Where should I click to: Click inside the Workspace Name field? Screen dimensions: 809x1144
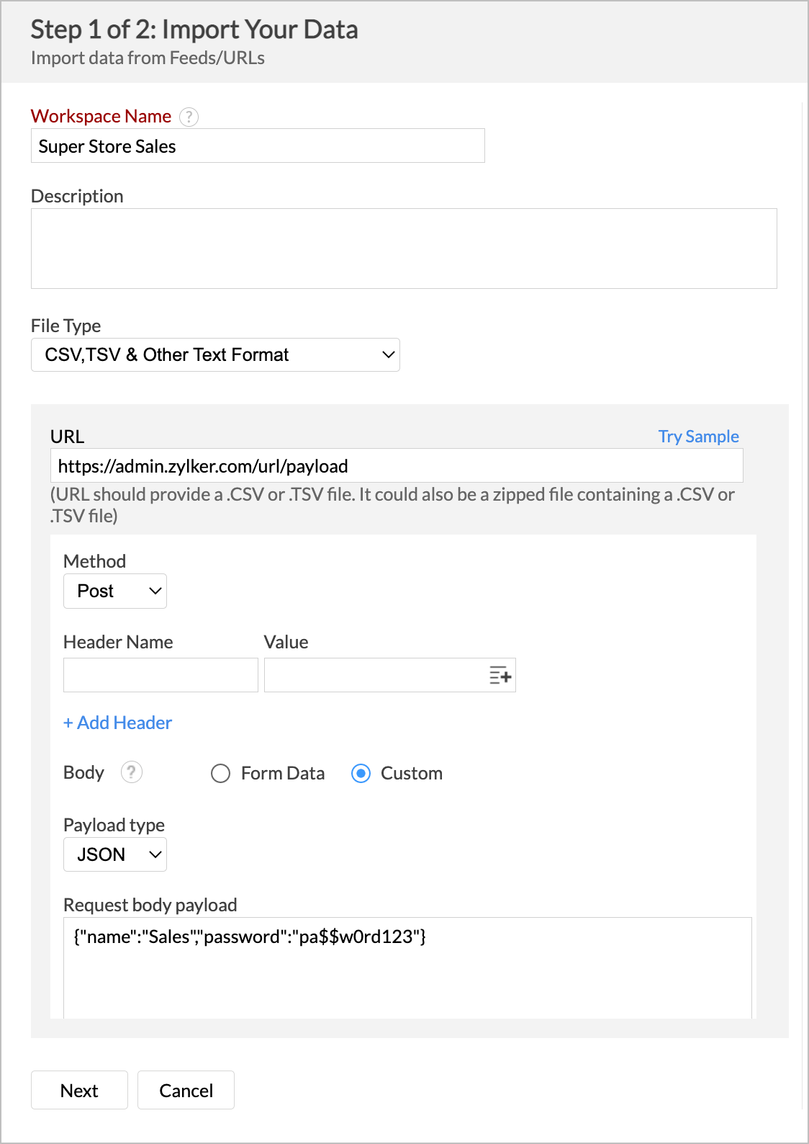pos(258,146)
